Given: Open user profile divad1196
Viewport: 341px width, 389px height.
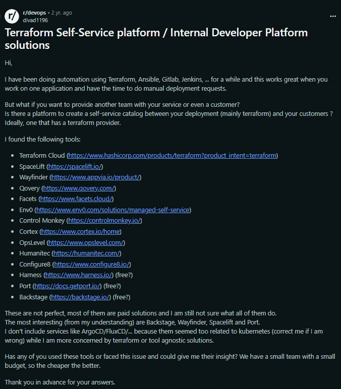Looking at the screenshot, I should (35, 20).
